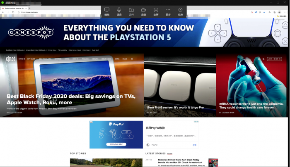Viewport: 290px width, 167px height.
Task: Open the PlayStation 5 GameSpot banner ad
Action: 144,33
